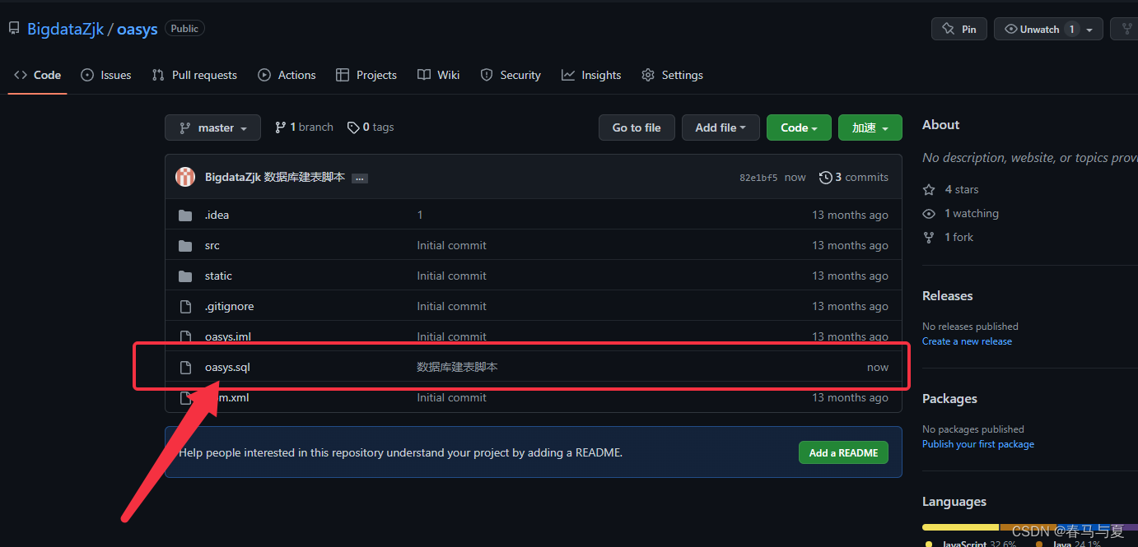The height and width of the screenshot is (547, 1138).
Task: Click the tag icon beside 0 tags
Action: pos(353,127)
